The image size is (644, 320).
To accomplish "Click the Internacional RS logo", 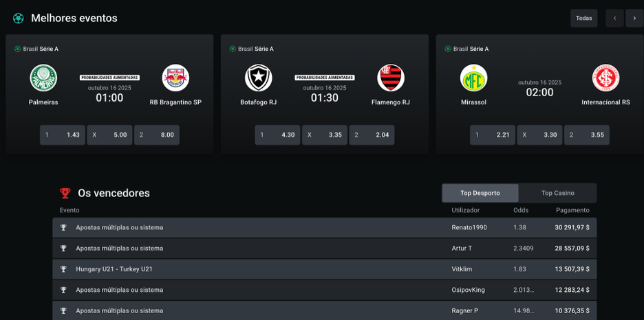I will tap(605, 78).
